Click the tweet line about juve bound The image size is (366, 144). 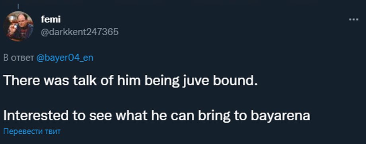pyautogui.click(x=130, y=82)
